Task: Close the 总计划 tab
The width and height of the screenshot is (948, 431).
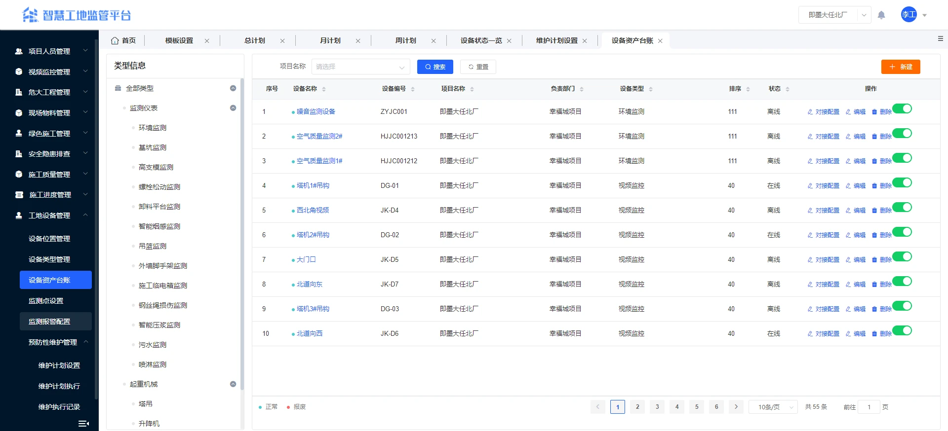Action: coord(282,41)
